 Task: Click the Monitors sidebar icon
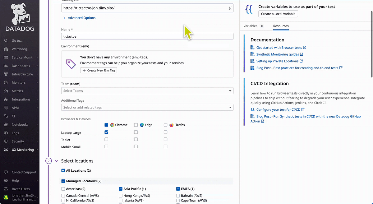[6, 83]
